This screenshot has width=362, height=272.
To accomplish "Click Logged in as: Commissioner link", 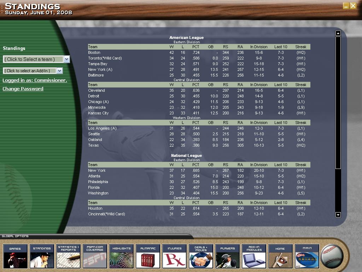I will (x=35, y=80).
